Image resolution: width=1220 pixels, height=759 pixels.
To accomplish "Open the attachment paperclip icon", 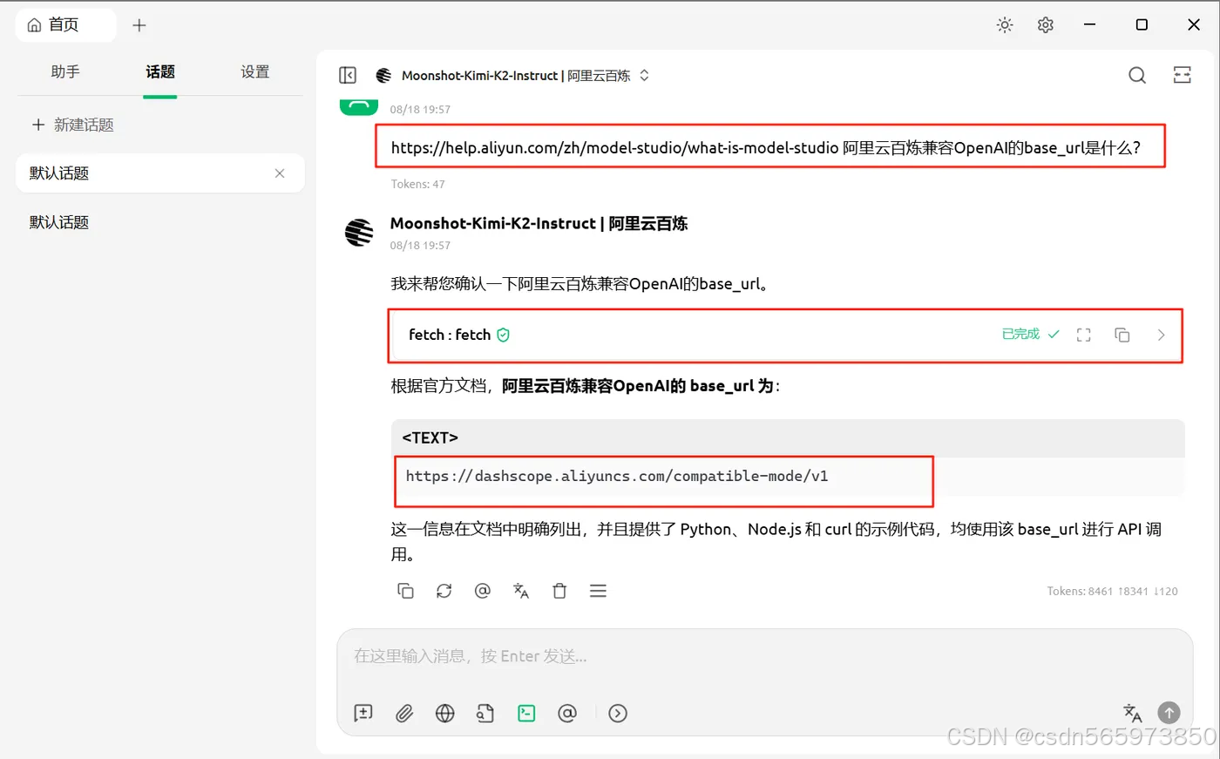I will click(403, 713).
